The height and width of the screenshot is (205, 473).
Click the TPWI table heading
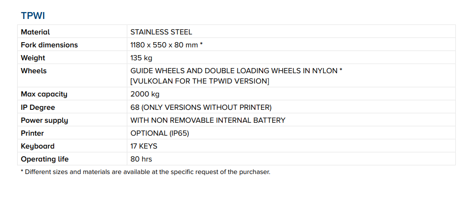33,16
